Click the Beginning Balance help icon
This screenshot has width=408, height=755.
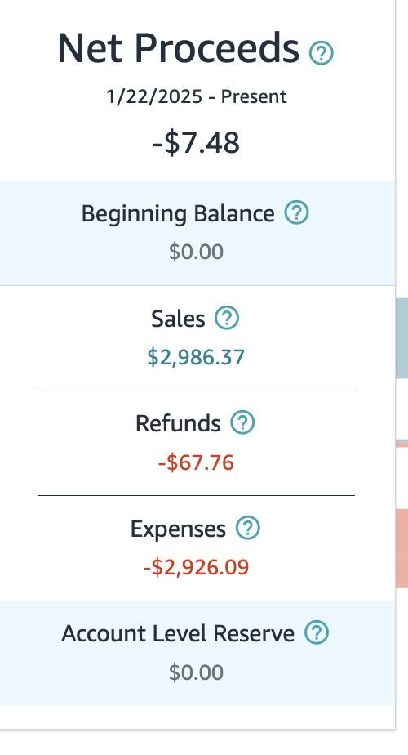296,212
